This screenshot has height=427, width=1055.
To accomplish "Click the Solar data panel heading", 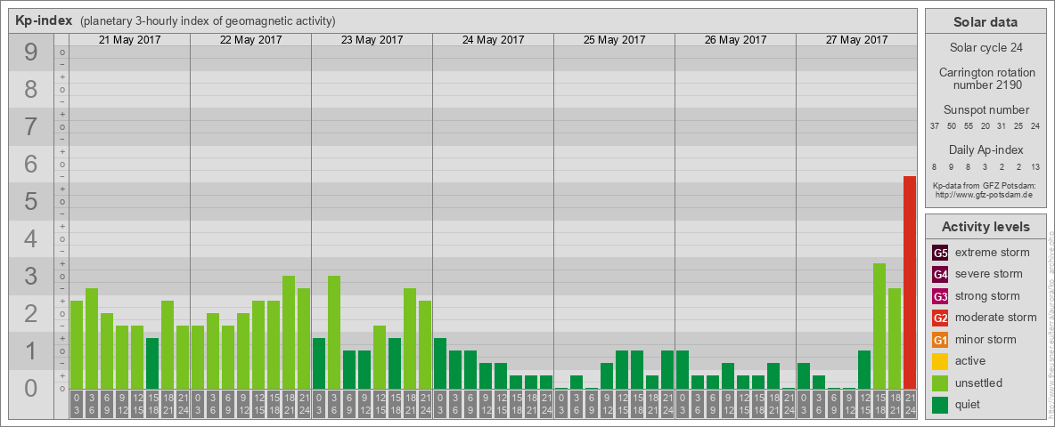I will [x=985, y=22].
